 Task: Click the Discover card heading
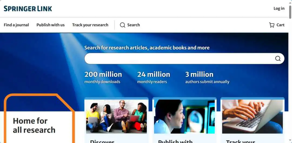(x=102, y=142)
